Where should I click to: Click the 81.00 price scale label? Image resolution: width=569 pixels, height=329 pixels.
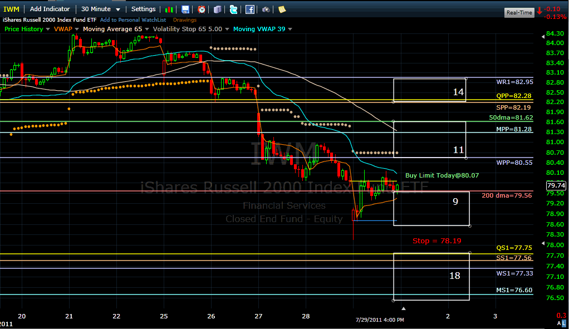click(x=555, y=142)
